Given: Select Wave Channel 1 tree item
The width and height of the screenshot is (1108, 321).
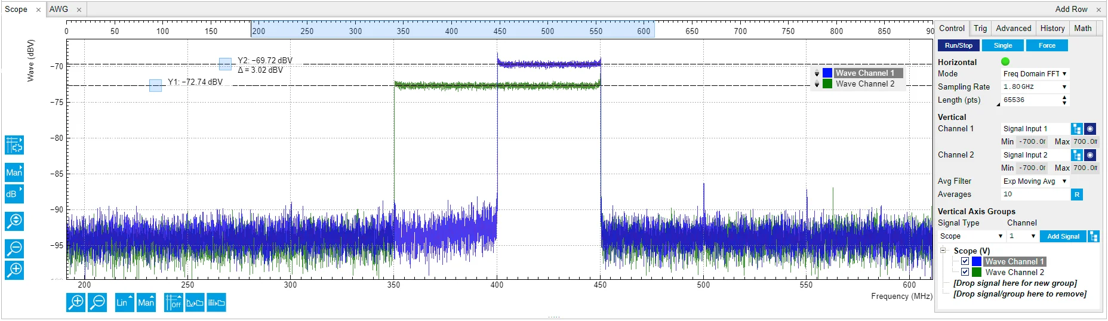Looking at the screenshot, I should [1014, 261].
